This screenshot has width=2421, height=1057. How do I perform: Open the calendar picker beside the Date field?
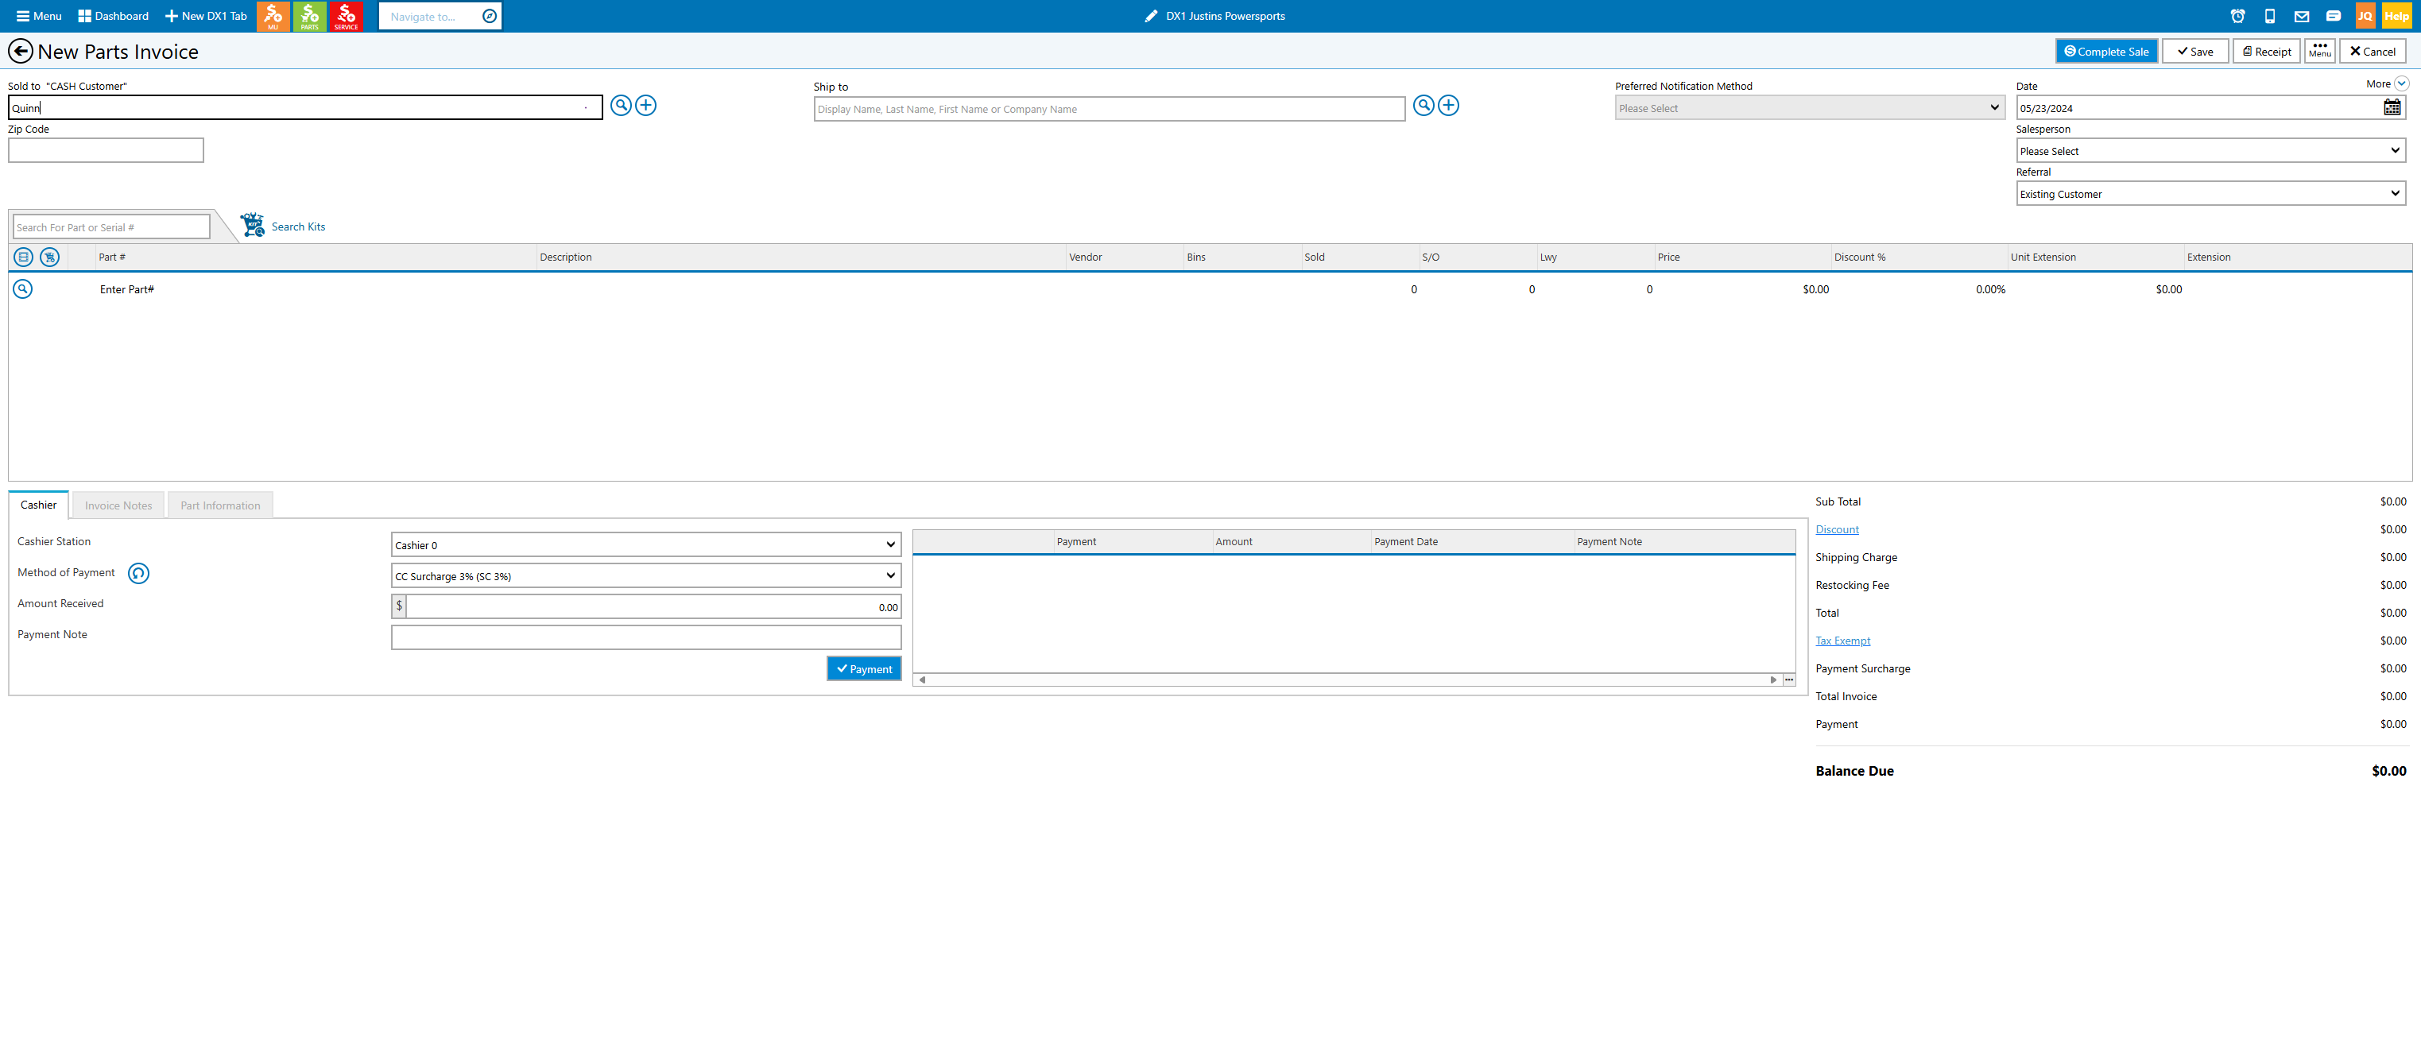pos(2392,108)
